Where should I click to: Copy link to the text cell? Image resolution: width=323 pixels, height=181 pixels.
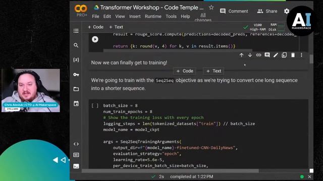pyautogui.click(x=258, y=55)
